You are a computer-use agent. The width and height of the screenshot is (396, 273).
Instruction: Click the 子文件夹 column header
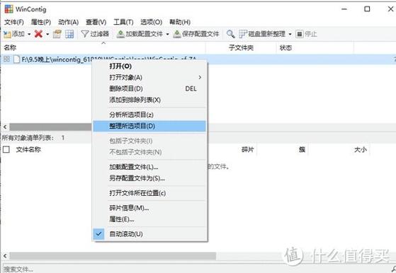241,47
